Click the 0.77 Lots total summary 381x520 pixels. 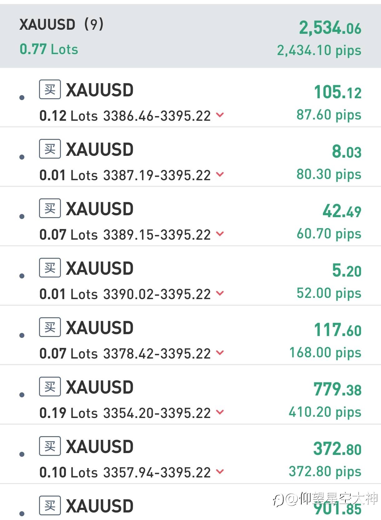tap(49, 49)
